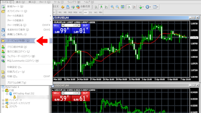Choose 印刷 Ctrl+P menu entry
The image size is (201, 113).
[x=26, y=77]
